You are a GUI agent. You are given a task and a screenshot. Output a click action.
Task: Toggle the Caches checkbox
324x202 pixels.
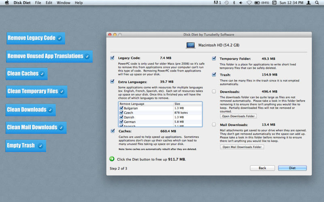tap(113, 131)
